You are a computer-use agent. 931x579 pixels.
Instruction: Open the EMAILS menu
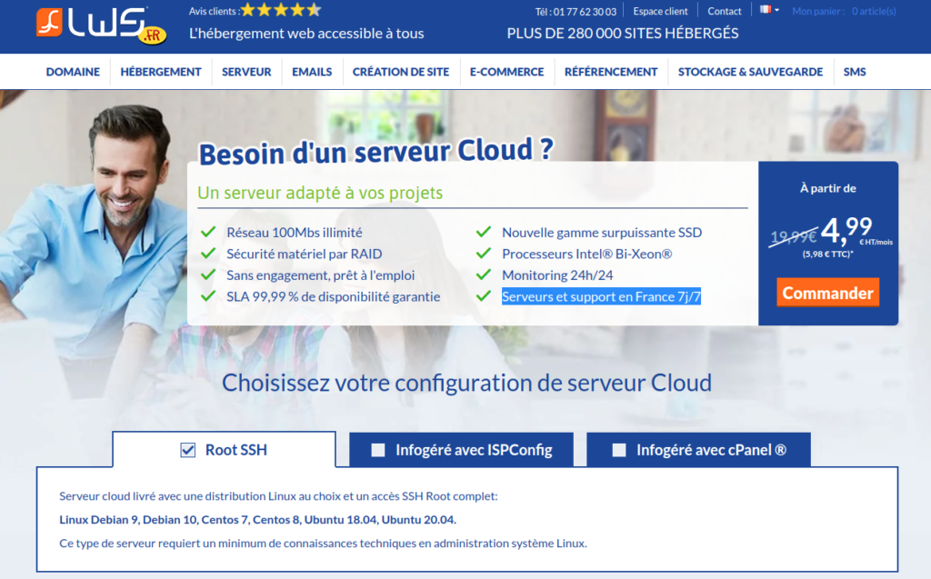click(312, 72)
